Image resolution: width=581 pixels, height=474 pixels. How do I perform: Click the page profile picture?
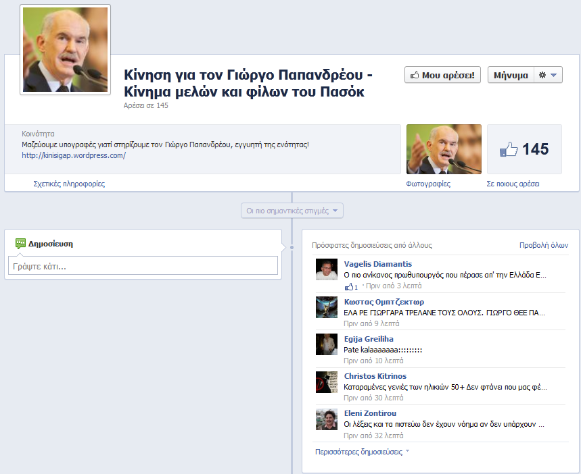(x=66, y=50)
